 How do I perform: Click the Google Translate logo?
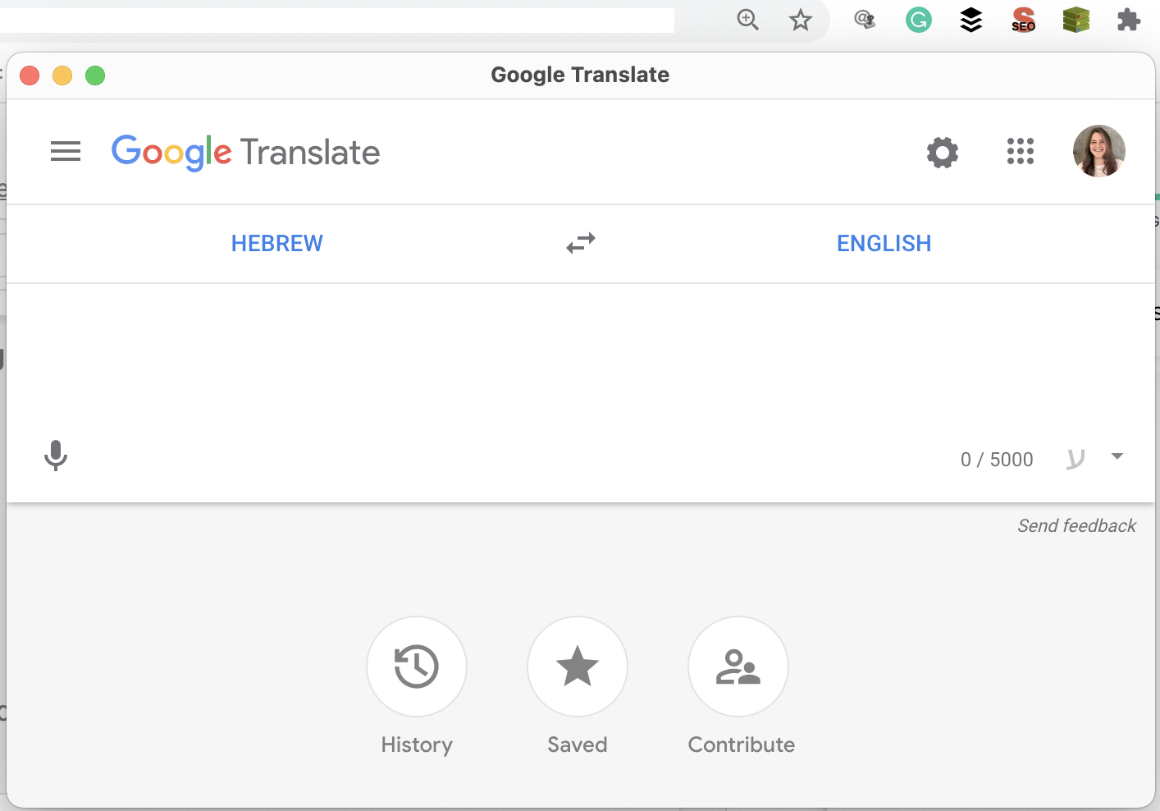[245, 153]
